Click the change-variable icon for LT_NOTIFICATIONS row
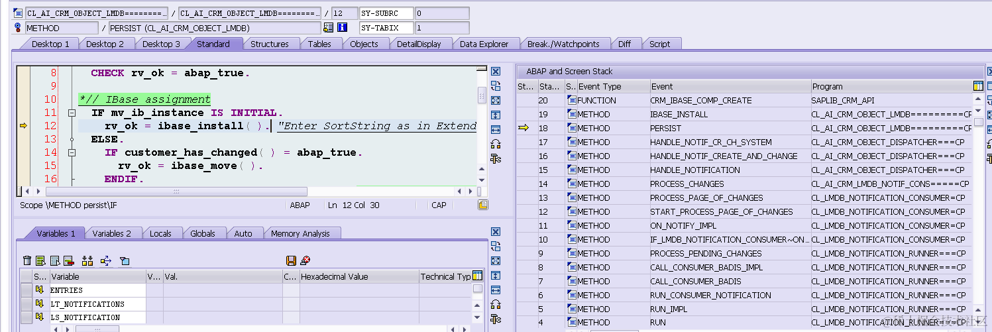Viewport: 992px width, 332px height. point(39,304)
